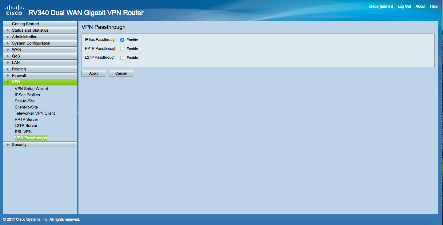The image size is (443, 225).
Task: Click the PPTP Passthrough label text
Action: [x=101, y=49]
